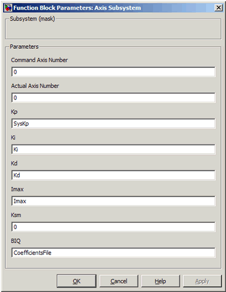Select the Kd parameter input box
Screen dimensions: 226x292
point(113,175)
